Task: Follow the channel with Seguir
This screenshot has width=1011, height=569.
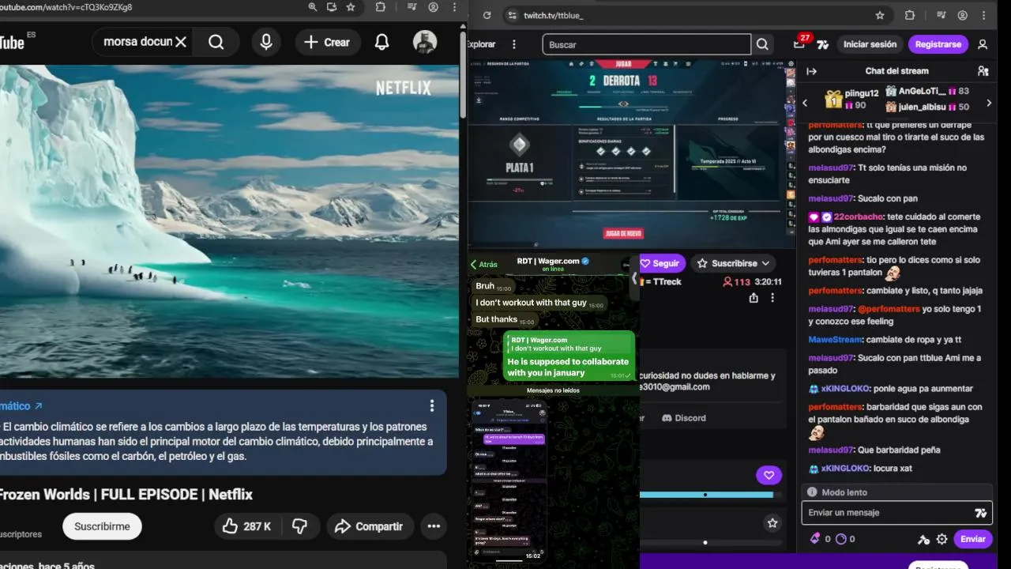Action: [x=661, y=263]
